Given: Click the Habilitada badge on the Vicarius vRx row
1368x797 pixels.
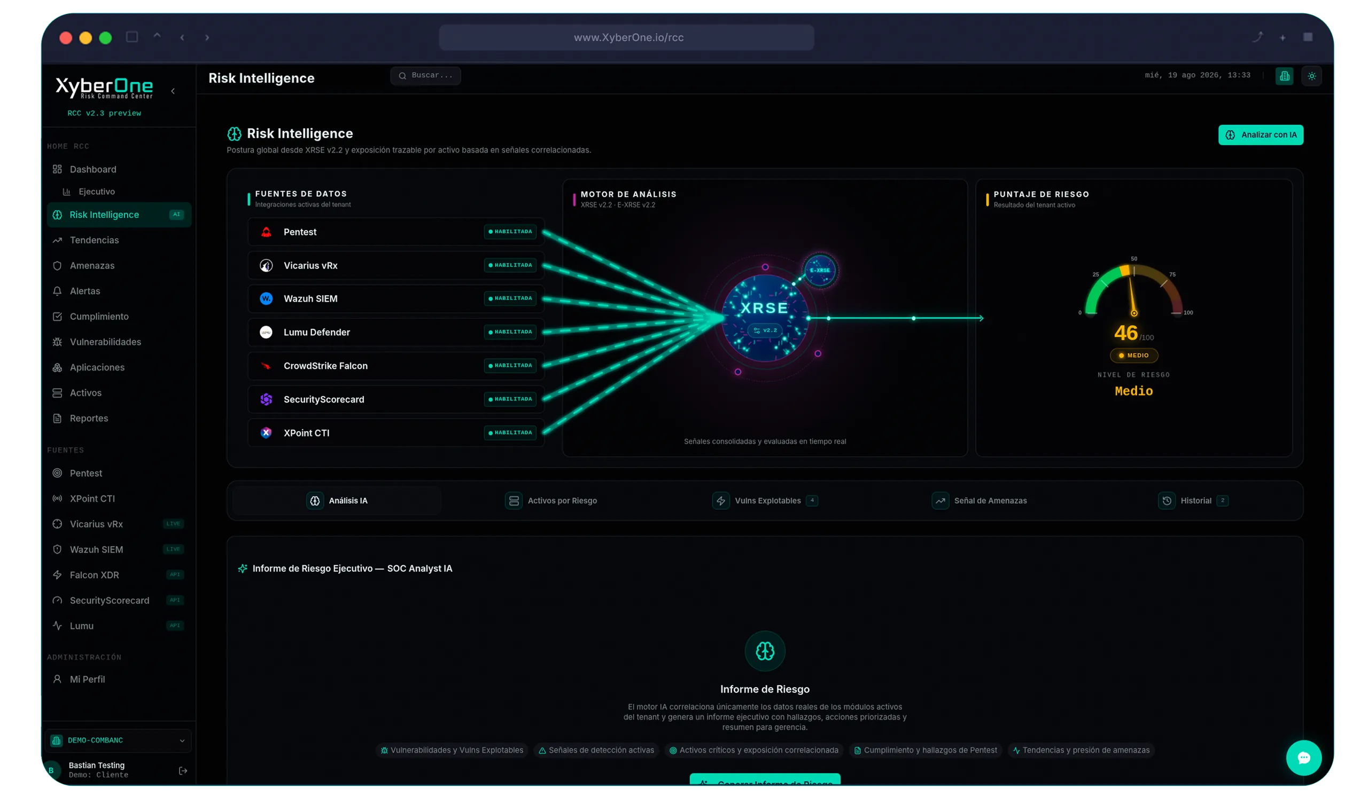Looking at the screenshot, I should pos(510,265).
